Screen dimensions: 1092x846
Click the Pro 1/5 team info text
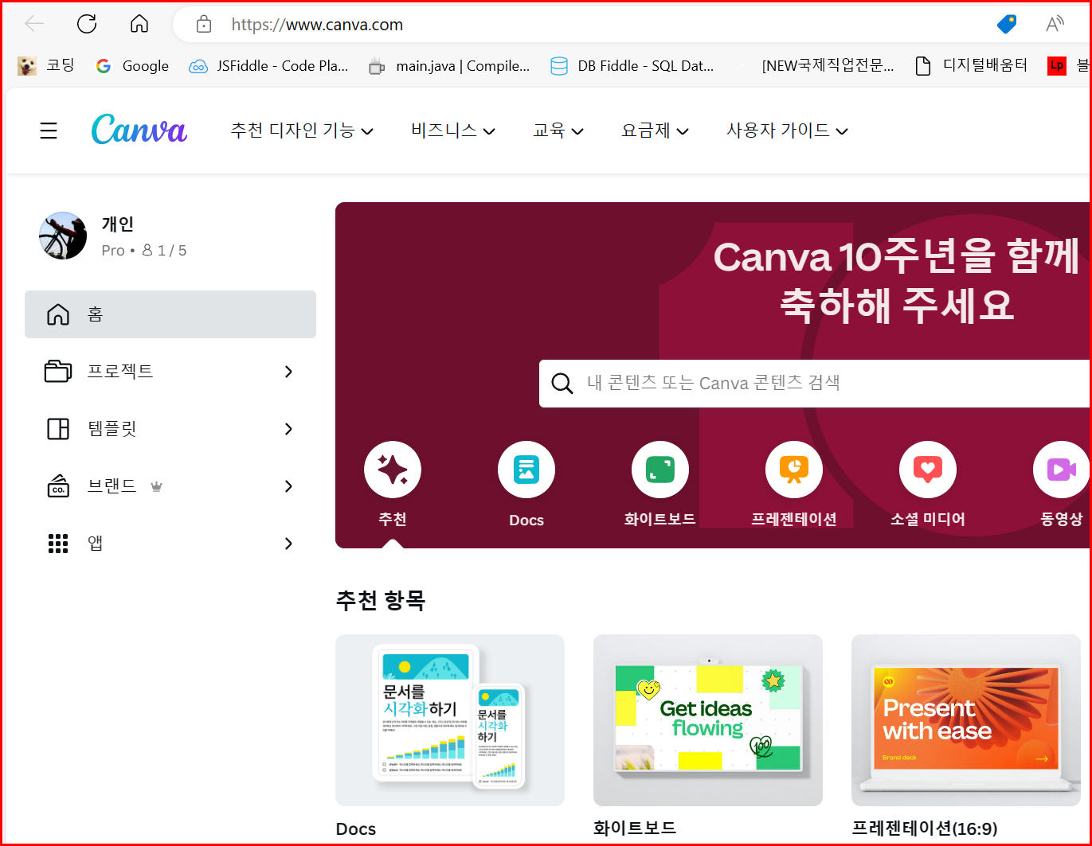pos(144,251)
